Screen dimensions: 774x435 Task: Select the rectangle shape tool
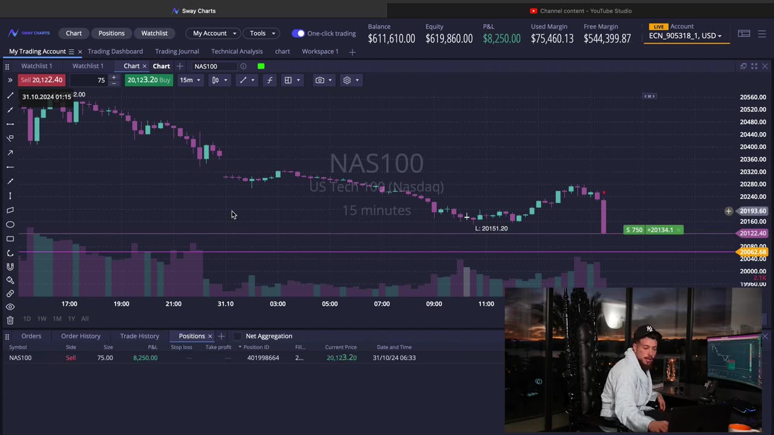pos(10,239)
